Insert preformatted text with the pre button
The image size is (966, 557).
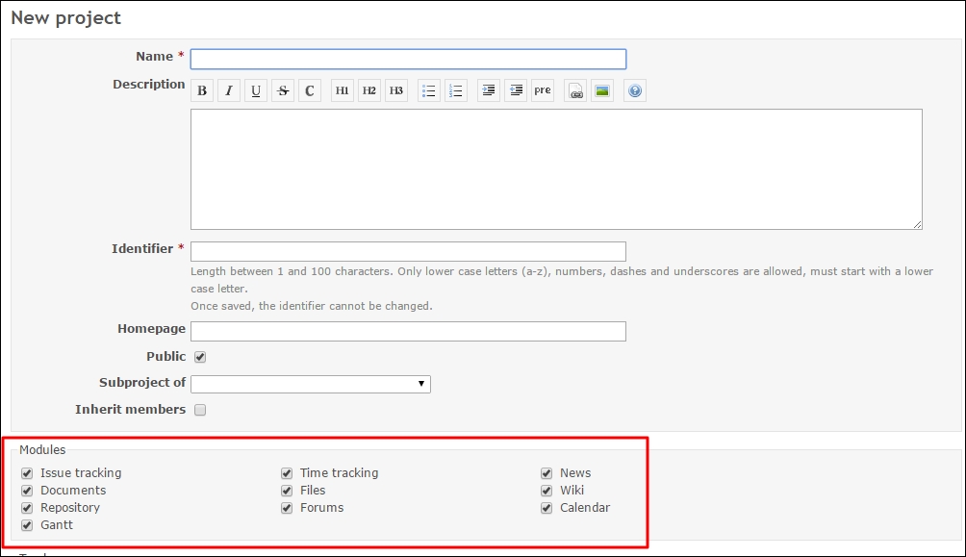point(543,91)
